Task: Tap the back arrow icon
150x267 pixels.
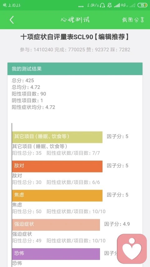Action: click(x=12, y=20)
